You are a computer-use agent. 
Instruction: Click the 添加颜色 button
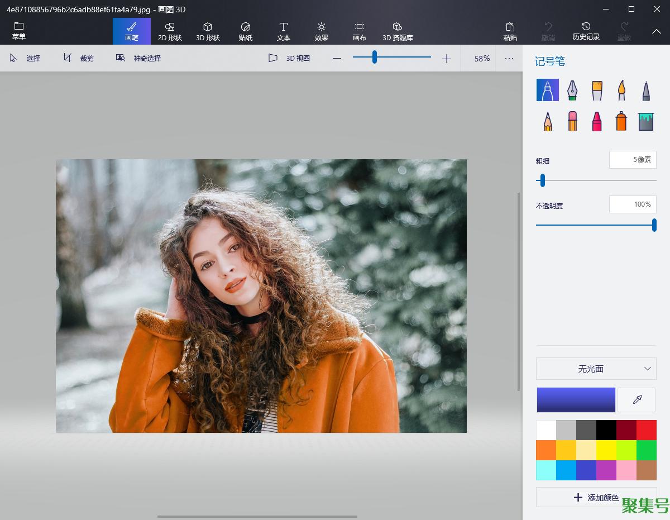pos(596,497)
